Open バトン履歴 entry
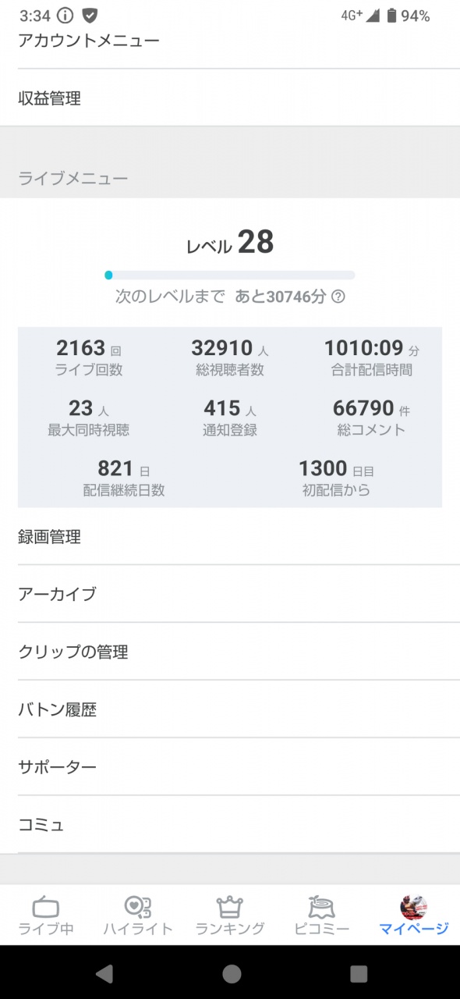The height and width of the screenshot is (999, 460). click(230, 709)
